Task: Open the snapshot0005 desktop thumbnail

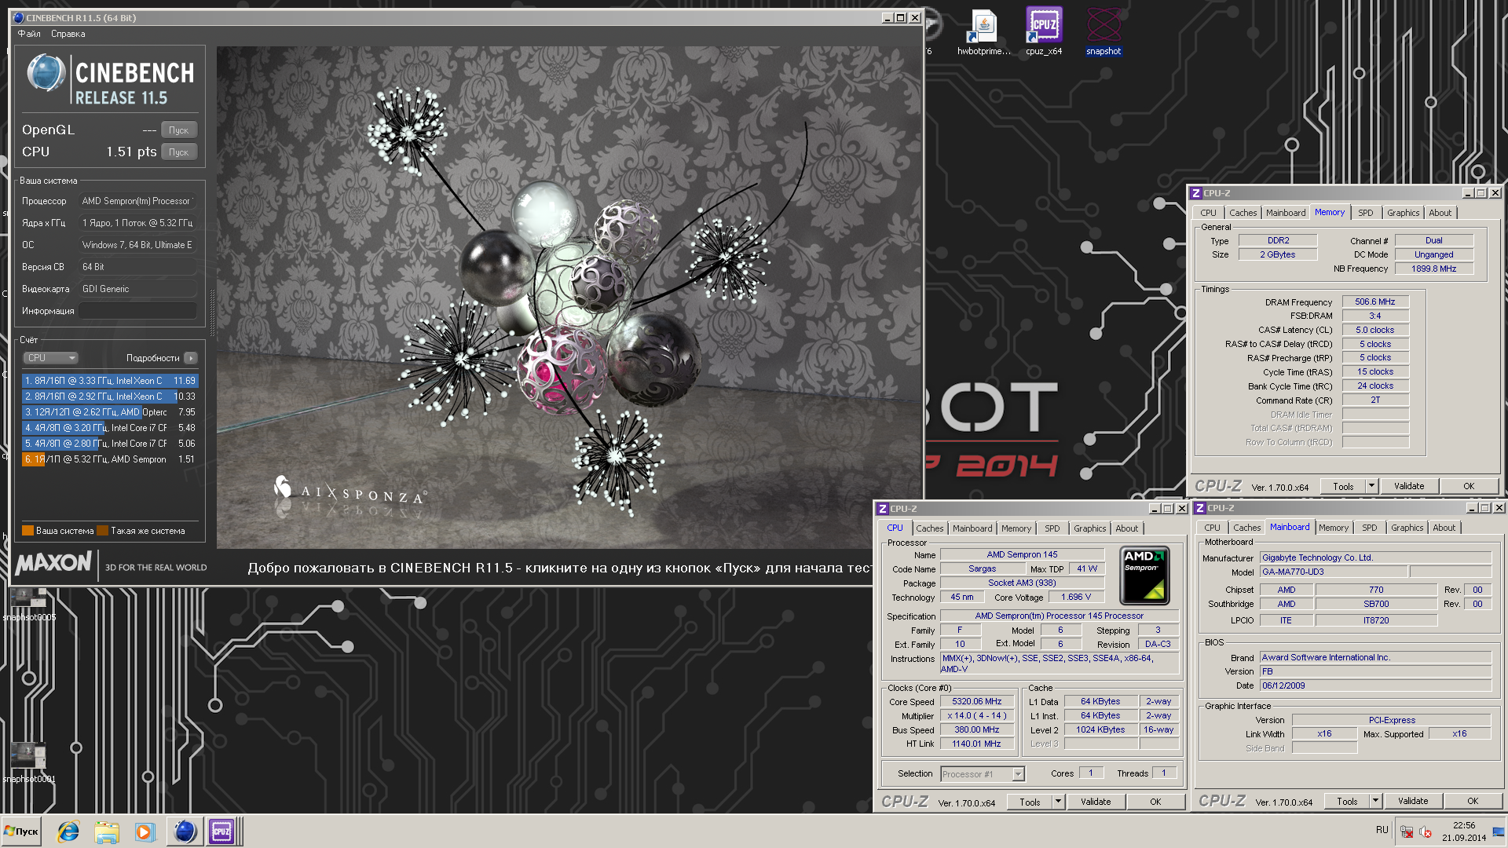Action: (x=29, y=604)
